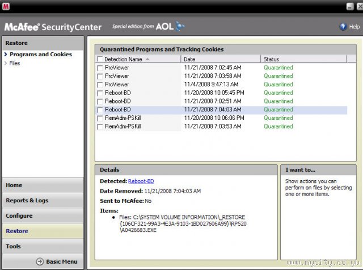Check the Reboot-BD 7:02:51 AM row checkbox
Screen dimensions: 363x270
(100, 101)
